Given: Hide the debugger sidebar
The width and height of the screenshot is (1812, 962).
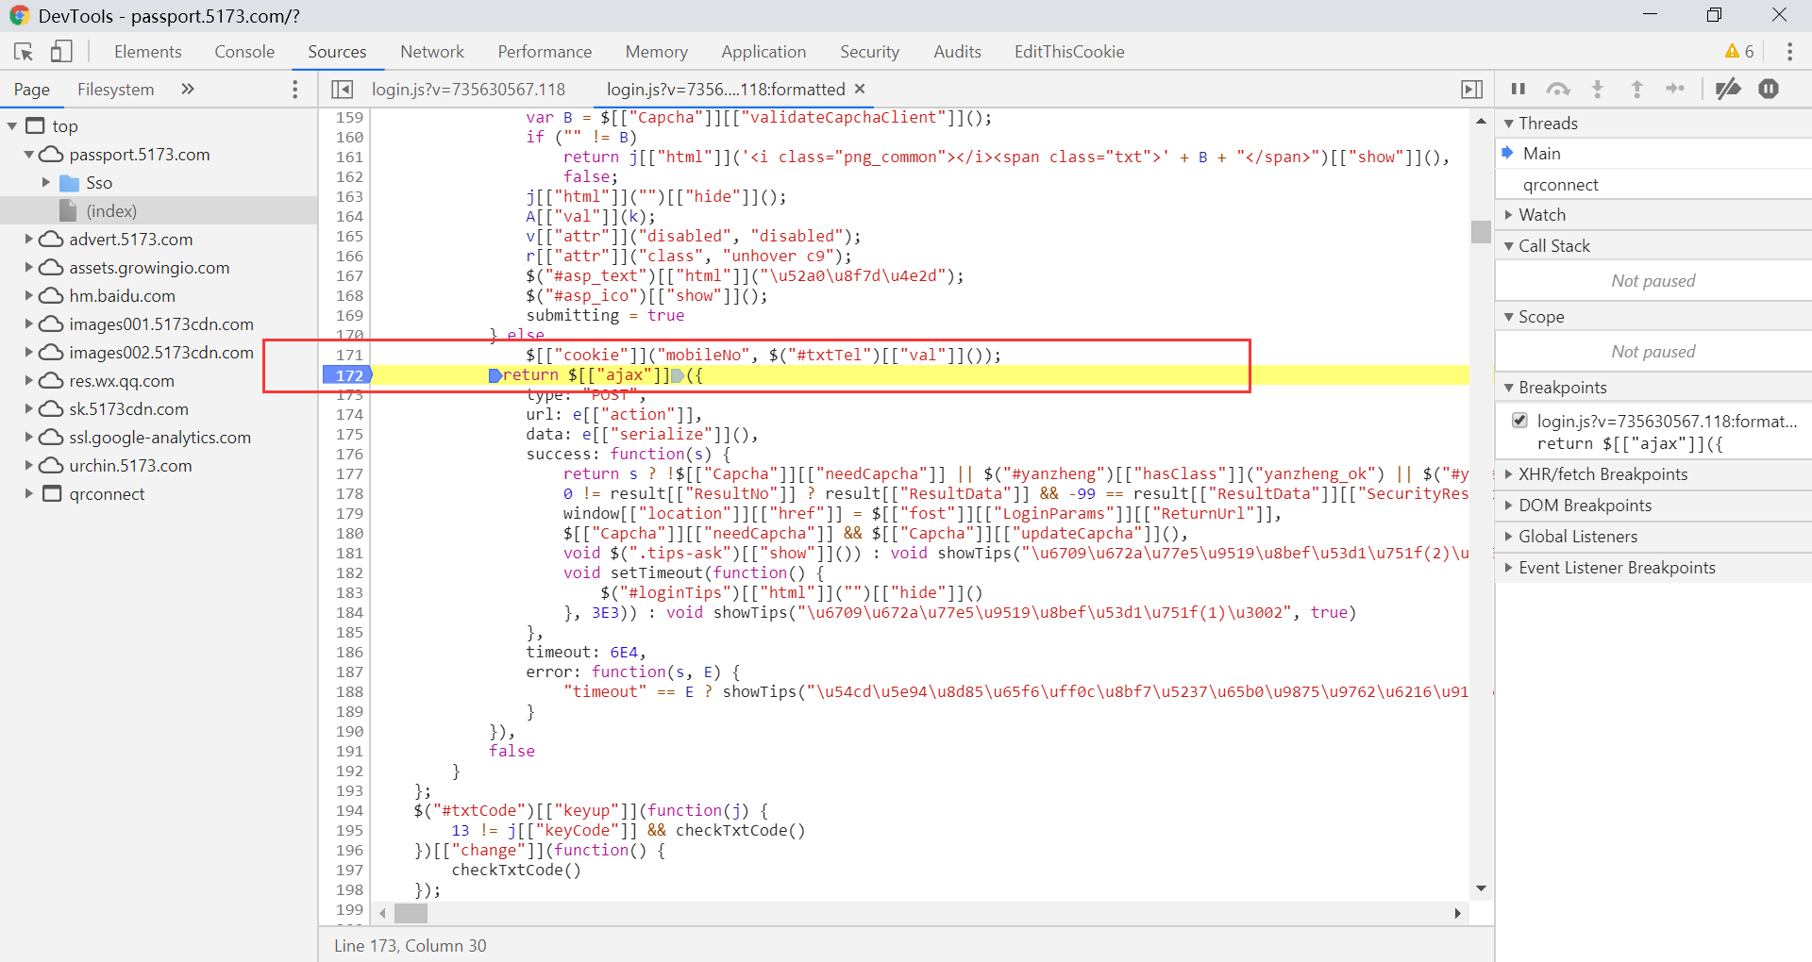Looking at the screenshot, I should 1471,89.
